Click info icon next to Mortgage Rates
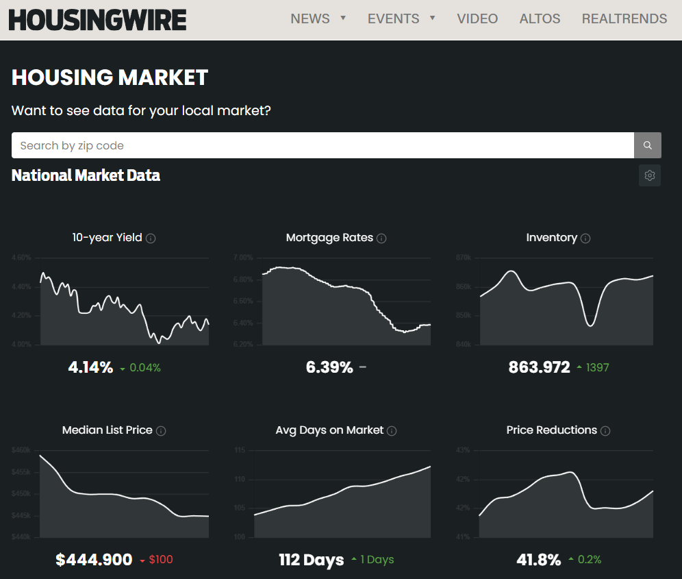The height and width of the screenshot is (579, 682). click(381, 238)
